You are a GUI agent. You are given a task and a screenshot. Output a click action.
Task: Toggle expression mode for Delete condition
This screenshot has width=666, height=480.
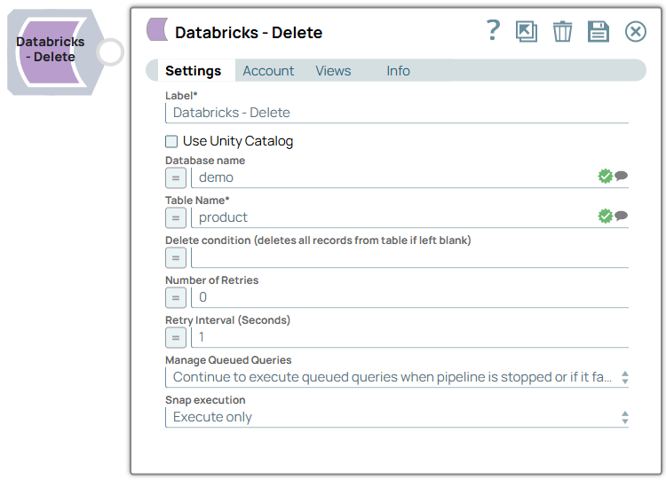(x=176, y=257)
